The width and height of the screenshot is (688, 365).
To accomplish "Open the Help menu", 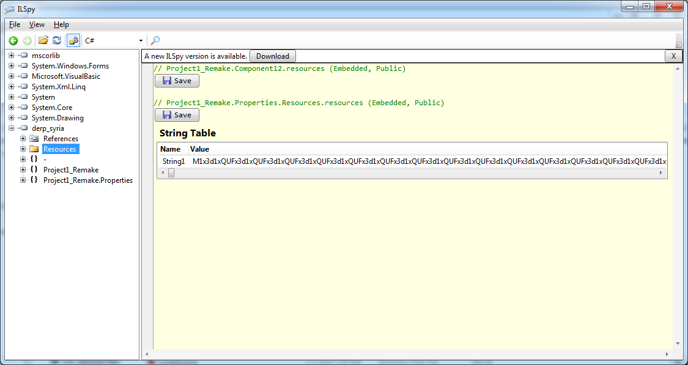I will (x=61, y=24).
